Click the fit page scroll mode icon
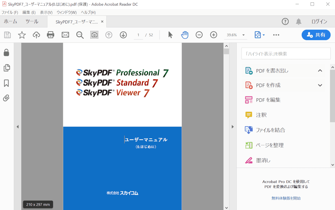Image resolution: width=335 pixels, height=210 pixels. [x=258, y=35]
